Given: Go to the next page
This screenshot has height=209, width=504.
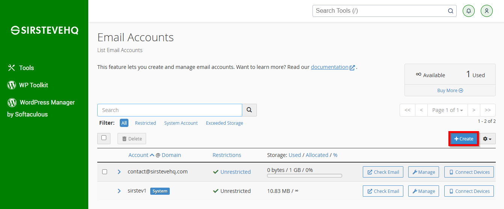Looking at the screenshot, I should point(474,110).
